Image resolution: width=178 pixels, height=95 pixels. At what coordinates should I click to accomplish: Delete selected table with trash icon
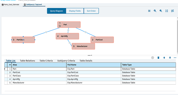[158, 58]
